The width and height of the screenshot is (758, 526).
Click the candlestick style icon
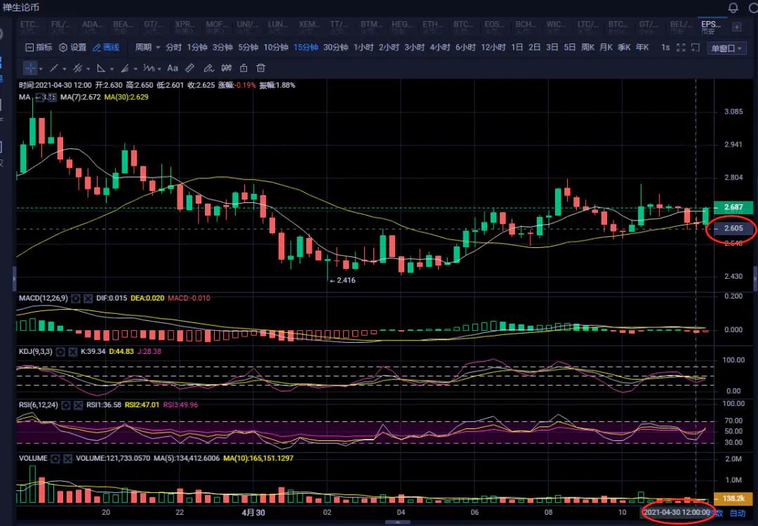226,68
